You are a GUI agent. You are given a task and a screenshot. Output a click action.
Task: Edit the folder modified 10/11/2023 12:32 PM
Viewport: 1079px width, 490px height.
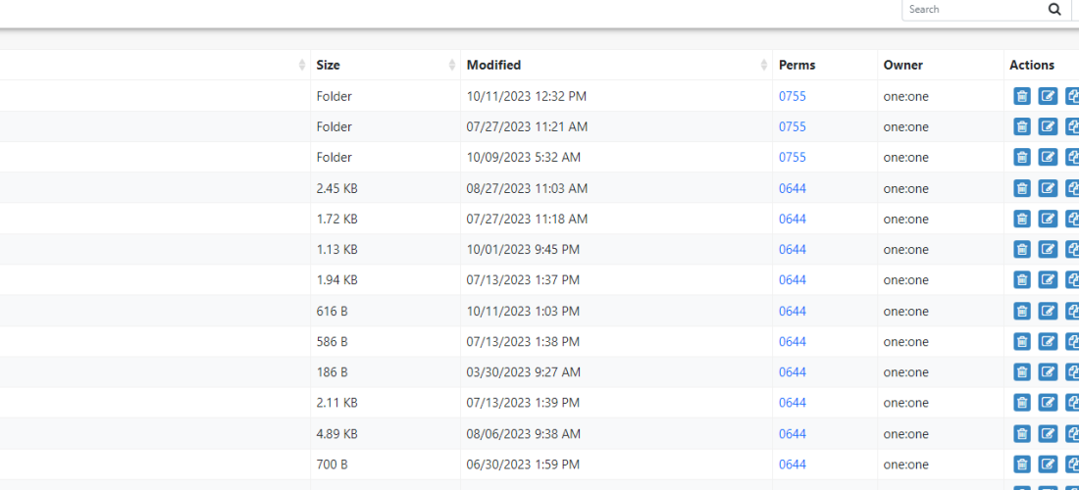1048,96
